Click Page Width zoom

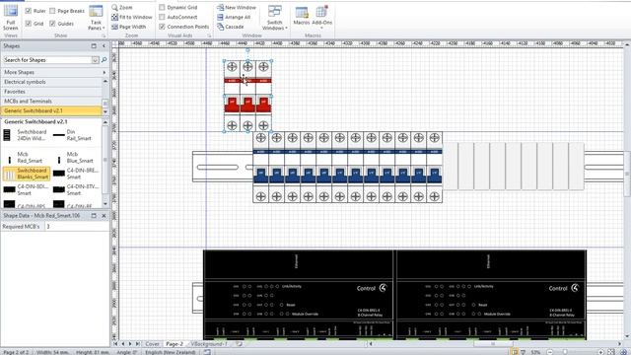tap(128, 27)
